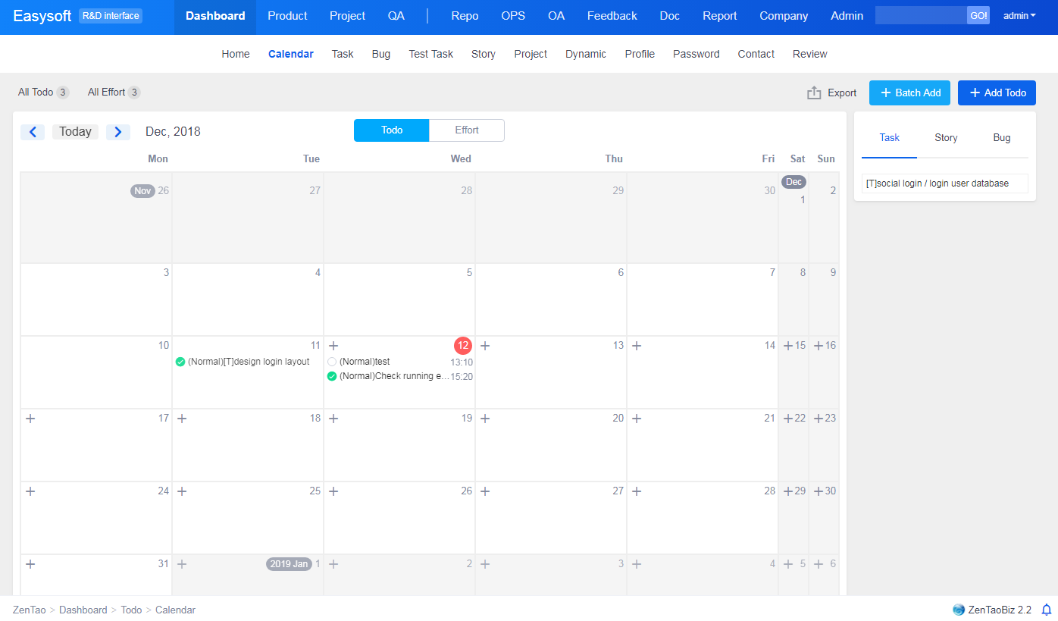Open Review submenu item
This screenshot has height=621, width=1058.
pyautogui.click(x=810, y=54)
